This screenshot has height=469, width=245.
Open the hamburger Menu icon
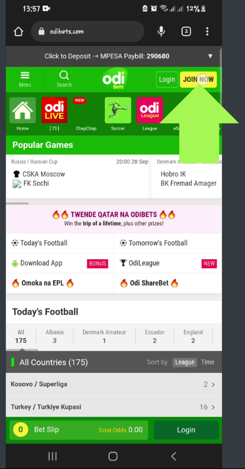(x=25, y=75)
